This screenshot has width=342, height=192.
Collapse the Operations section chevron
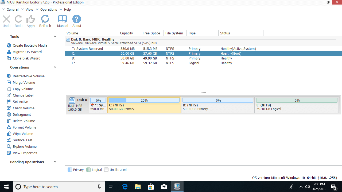pyautogui.click(x=55, y=67)
